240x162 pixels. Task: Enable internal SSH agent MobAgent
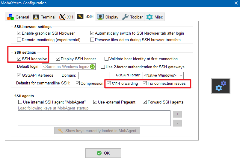tap(20, 102)
